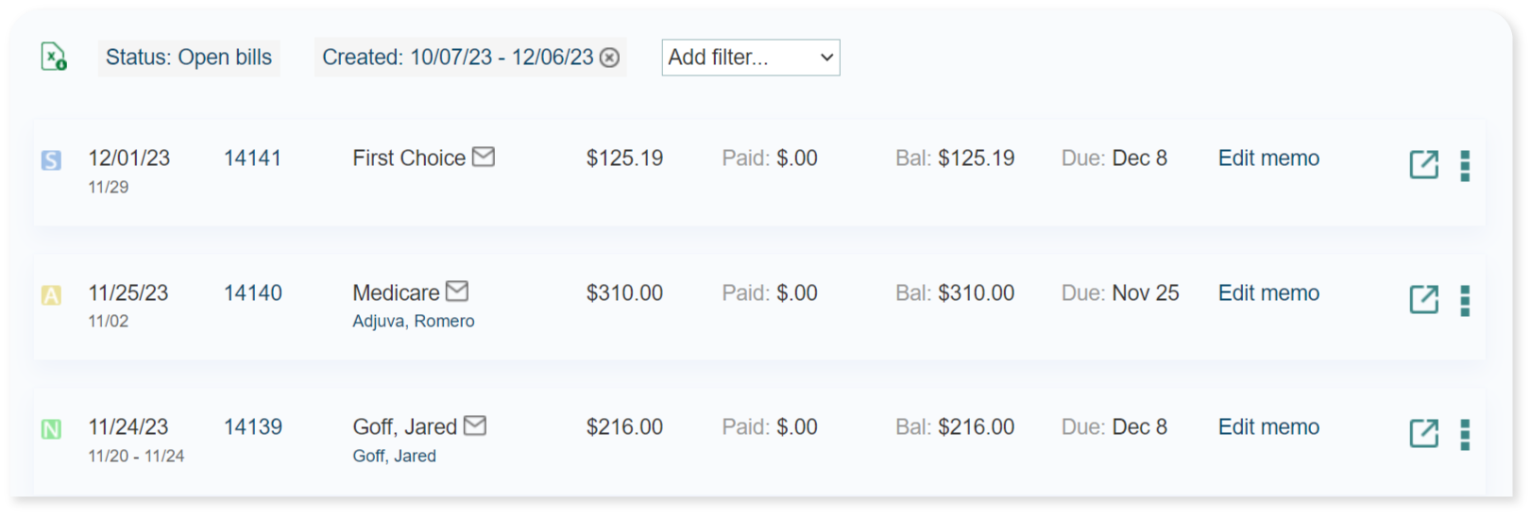Open the three-dot menu for bill 14141
The image size is (1532, 516).
tap(1465, 165)
